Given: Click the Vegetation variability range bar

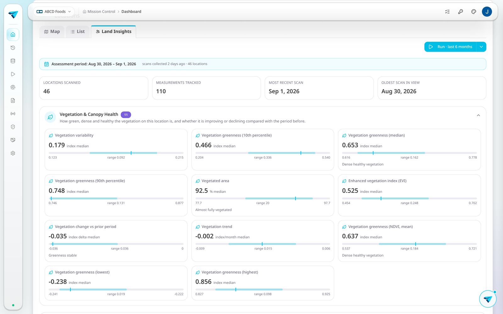Looking at the screenshot, I should pyautogui.click(x=116, y=153).
